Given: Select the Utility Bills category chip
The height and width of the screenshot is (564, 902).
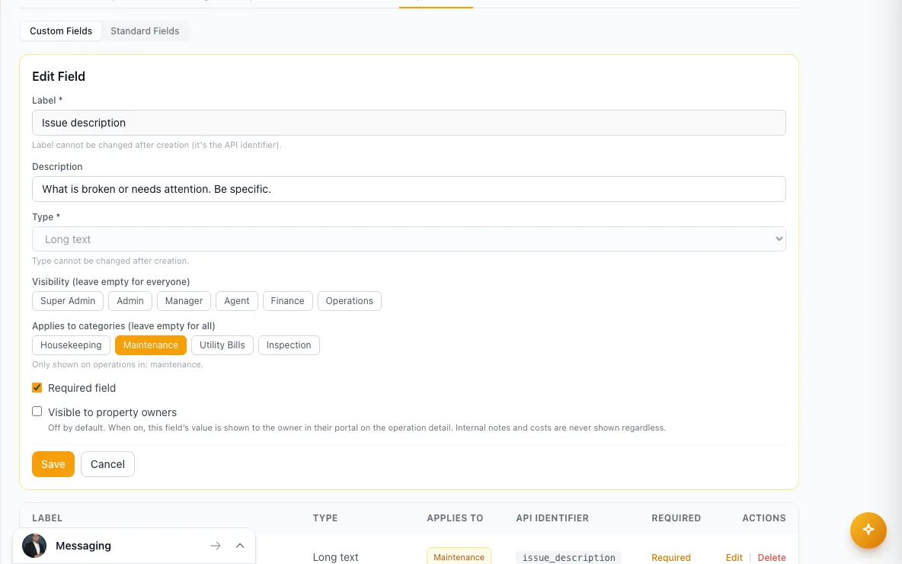Looking at the screenshot, I should pos(222,345).
